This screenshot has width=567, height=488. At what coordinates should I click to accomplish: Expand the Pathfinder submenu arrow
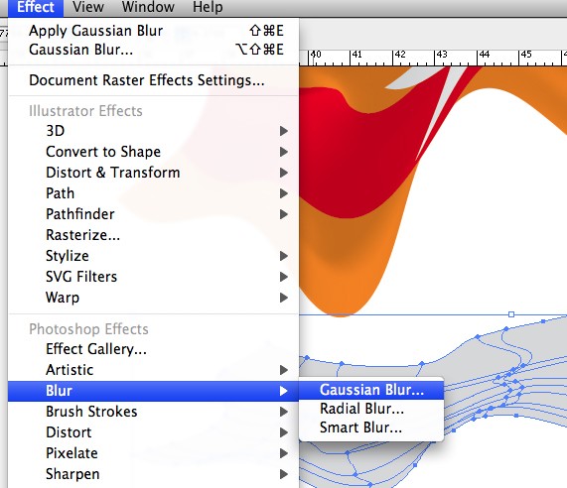click(x=284, y=214)
